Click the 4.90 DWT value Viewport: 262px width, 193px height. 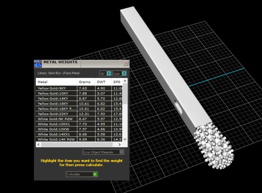tap(101, 88)
